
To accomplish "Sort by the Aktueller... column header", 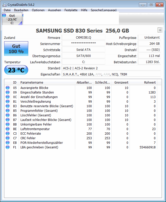I will pos(84,82).
